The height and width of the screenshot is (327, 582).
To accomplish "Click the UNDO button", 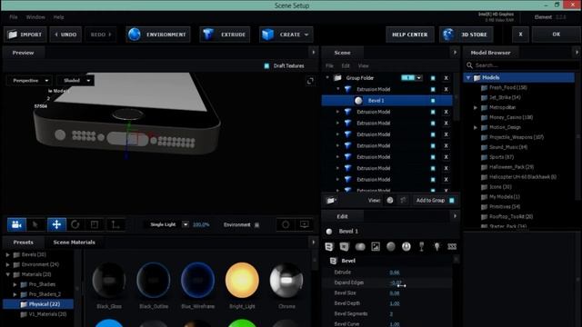I will pos(65,35).
